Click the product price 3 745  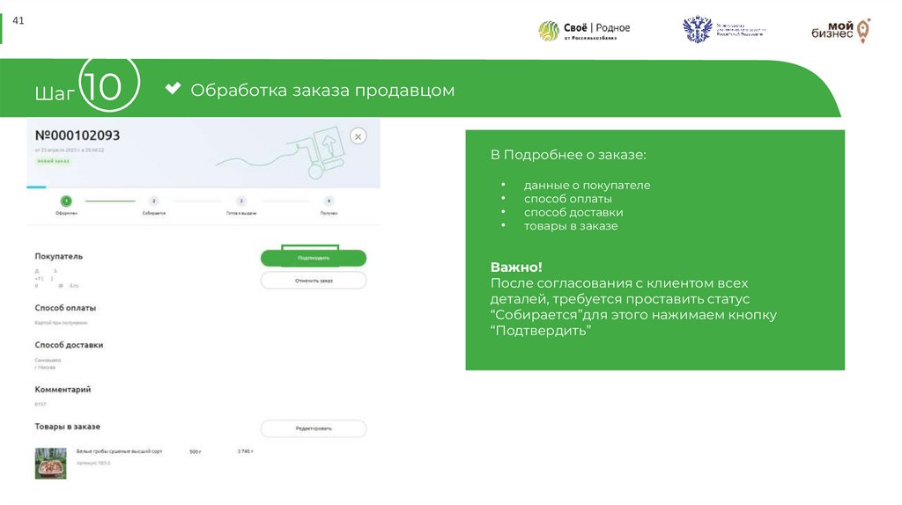[246, 451]
